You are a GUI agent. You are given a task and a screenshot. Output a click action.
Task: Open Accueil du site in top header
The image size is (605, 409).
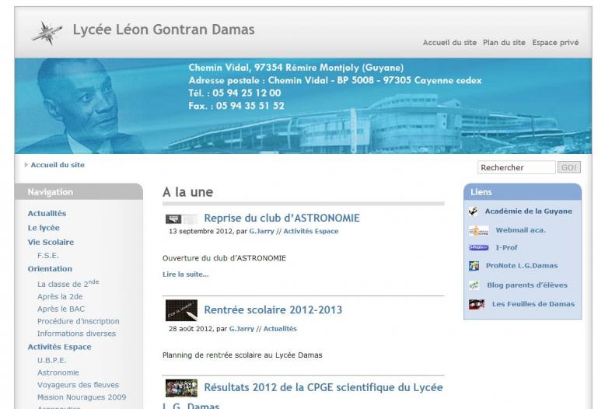[449, 43]
